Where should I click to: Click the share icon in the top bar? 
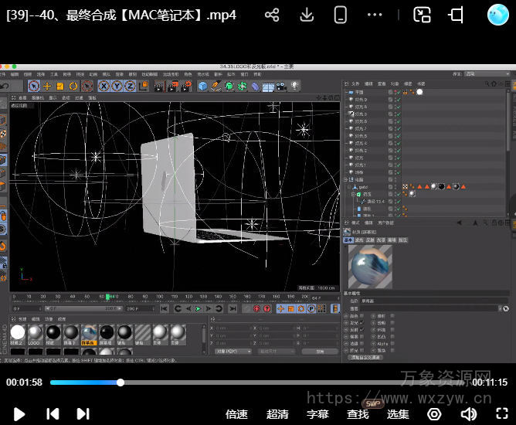tap(272, 15)
